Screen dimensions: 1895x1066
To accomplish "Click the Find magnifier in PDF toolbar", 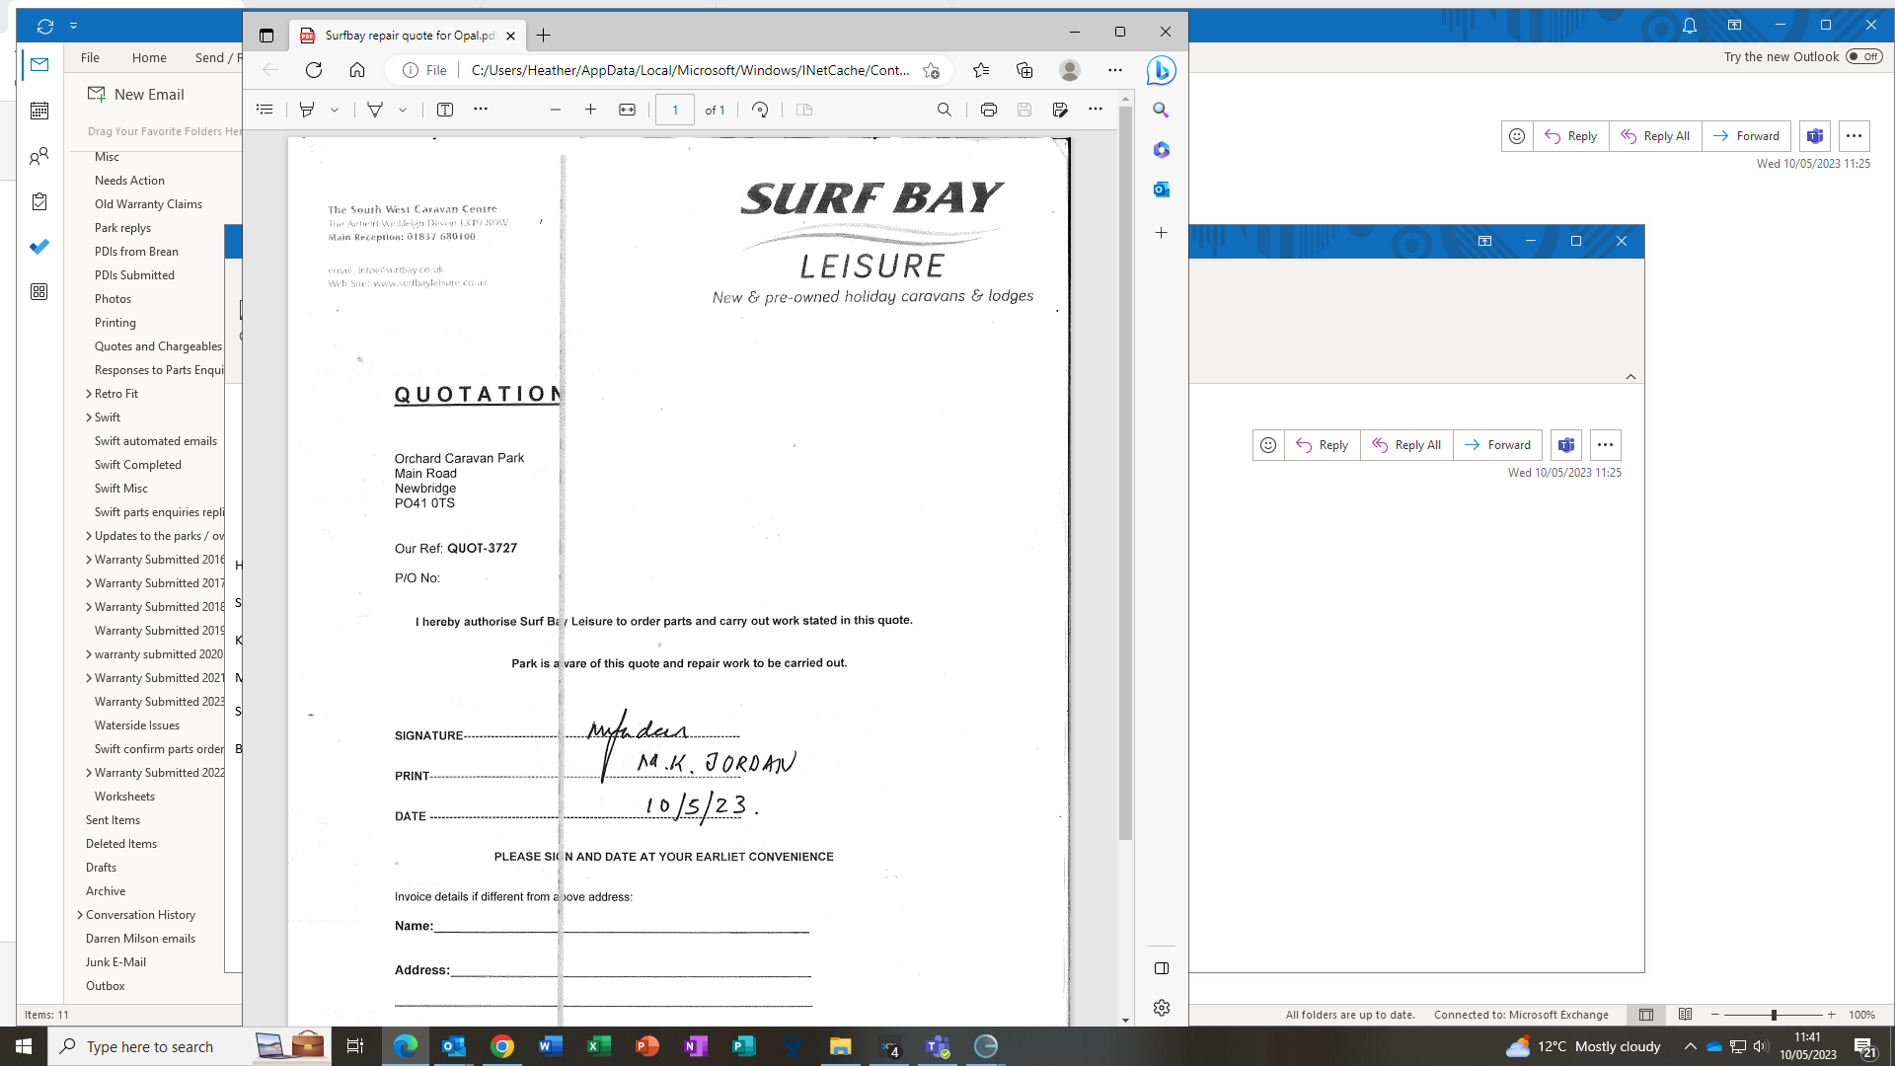I will [945, 110].
